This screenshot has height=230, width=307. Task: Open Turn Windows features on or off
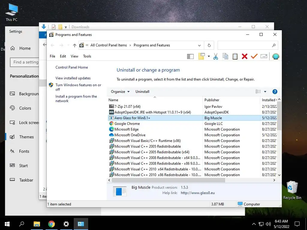[78, 87]
